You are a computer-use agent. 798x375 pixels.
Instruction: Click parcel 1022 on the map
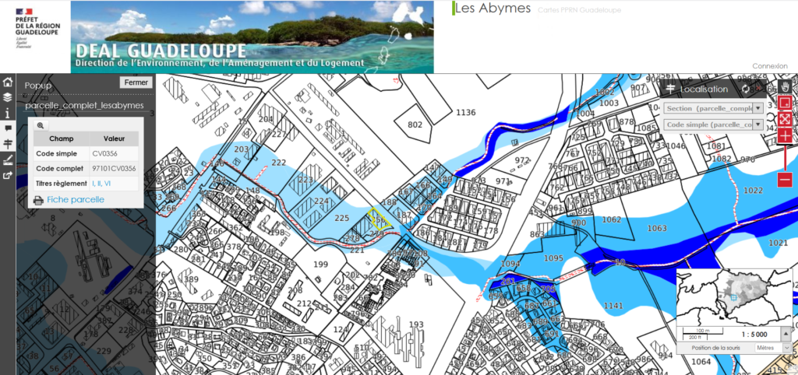[x=754, y=190]
